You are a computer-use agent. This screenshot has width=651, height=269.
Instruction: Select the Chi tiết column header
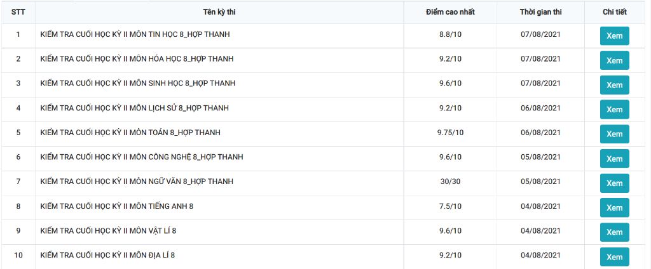tap(614, 12)
